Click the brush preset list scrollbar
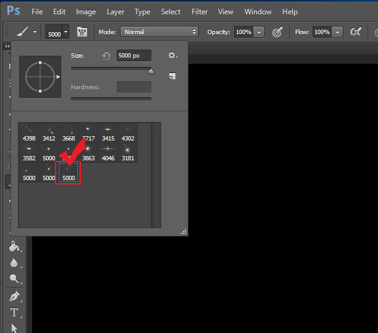The image size is (378, 333). (x=156, y=175)
